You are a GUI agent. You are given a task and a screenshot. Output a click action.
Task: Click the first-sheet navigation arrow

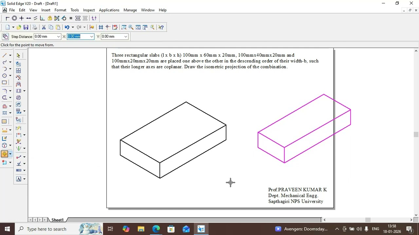tap(30, 220)
